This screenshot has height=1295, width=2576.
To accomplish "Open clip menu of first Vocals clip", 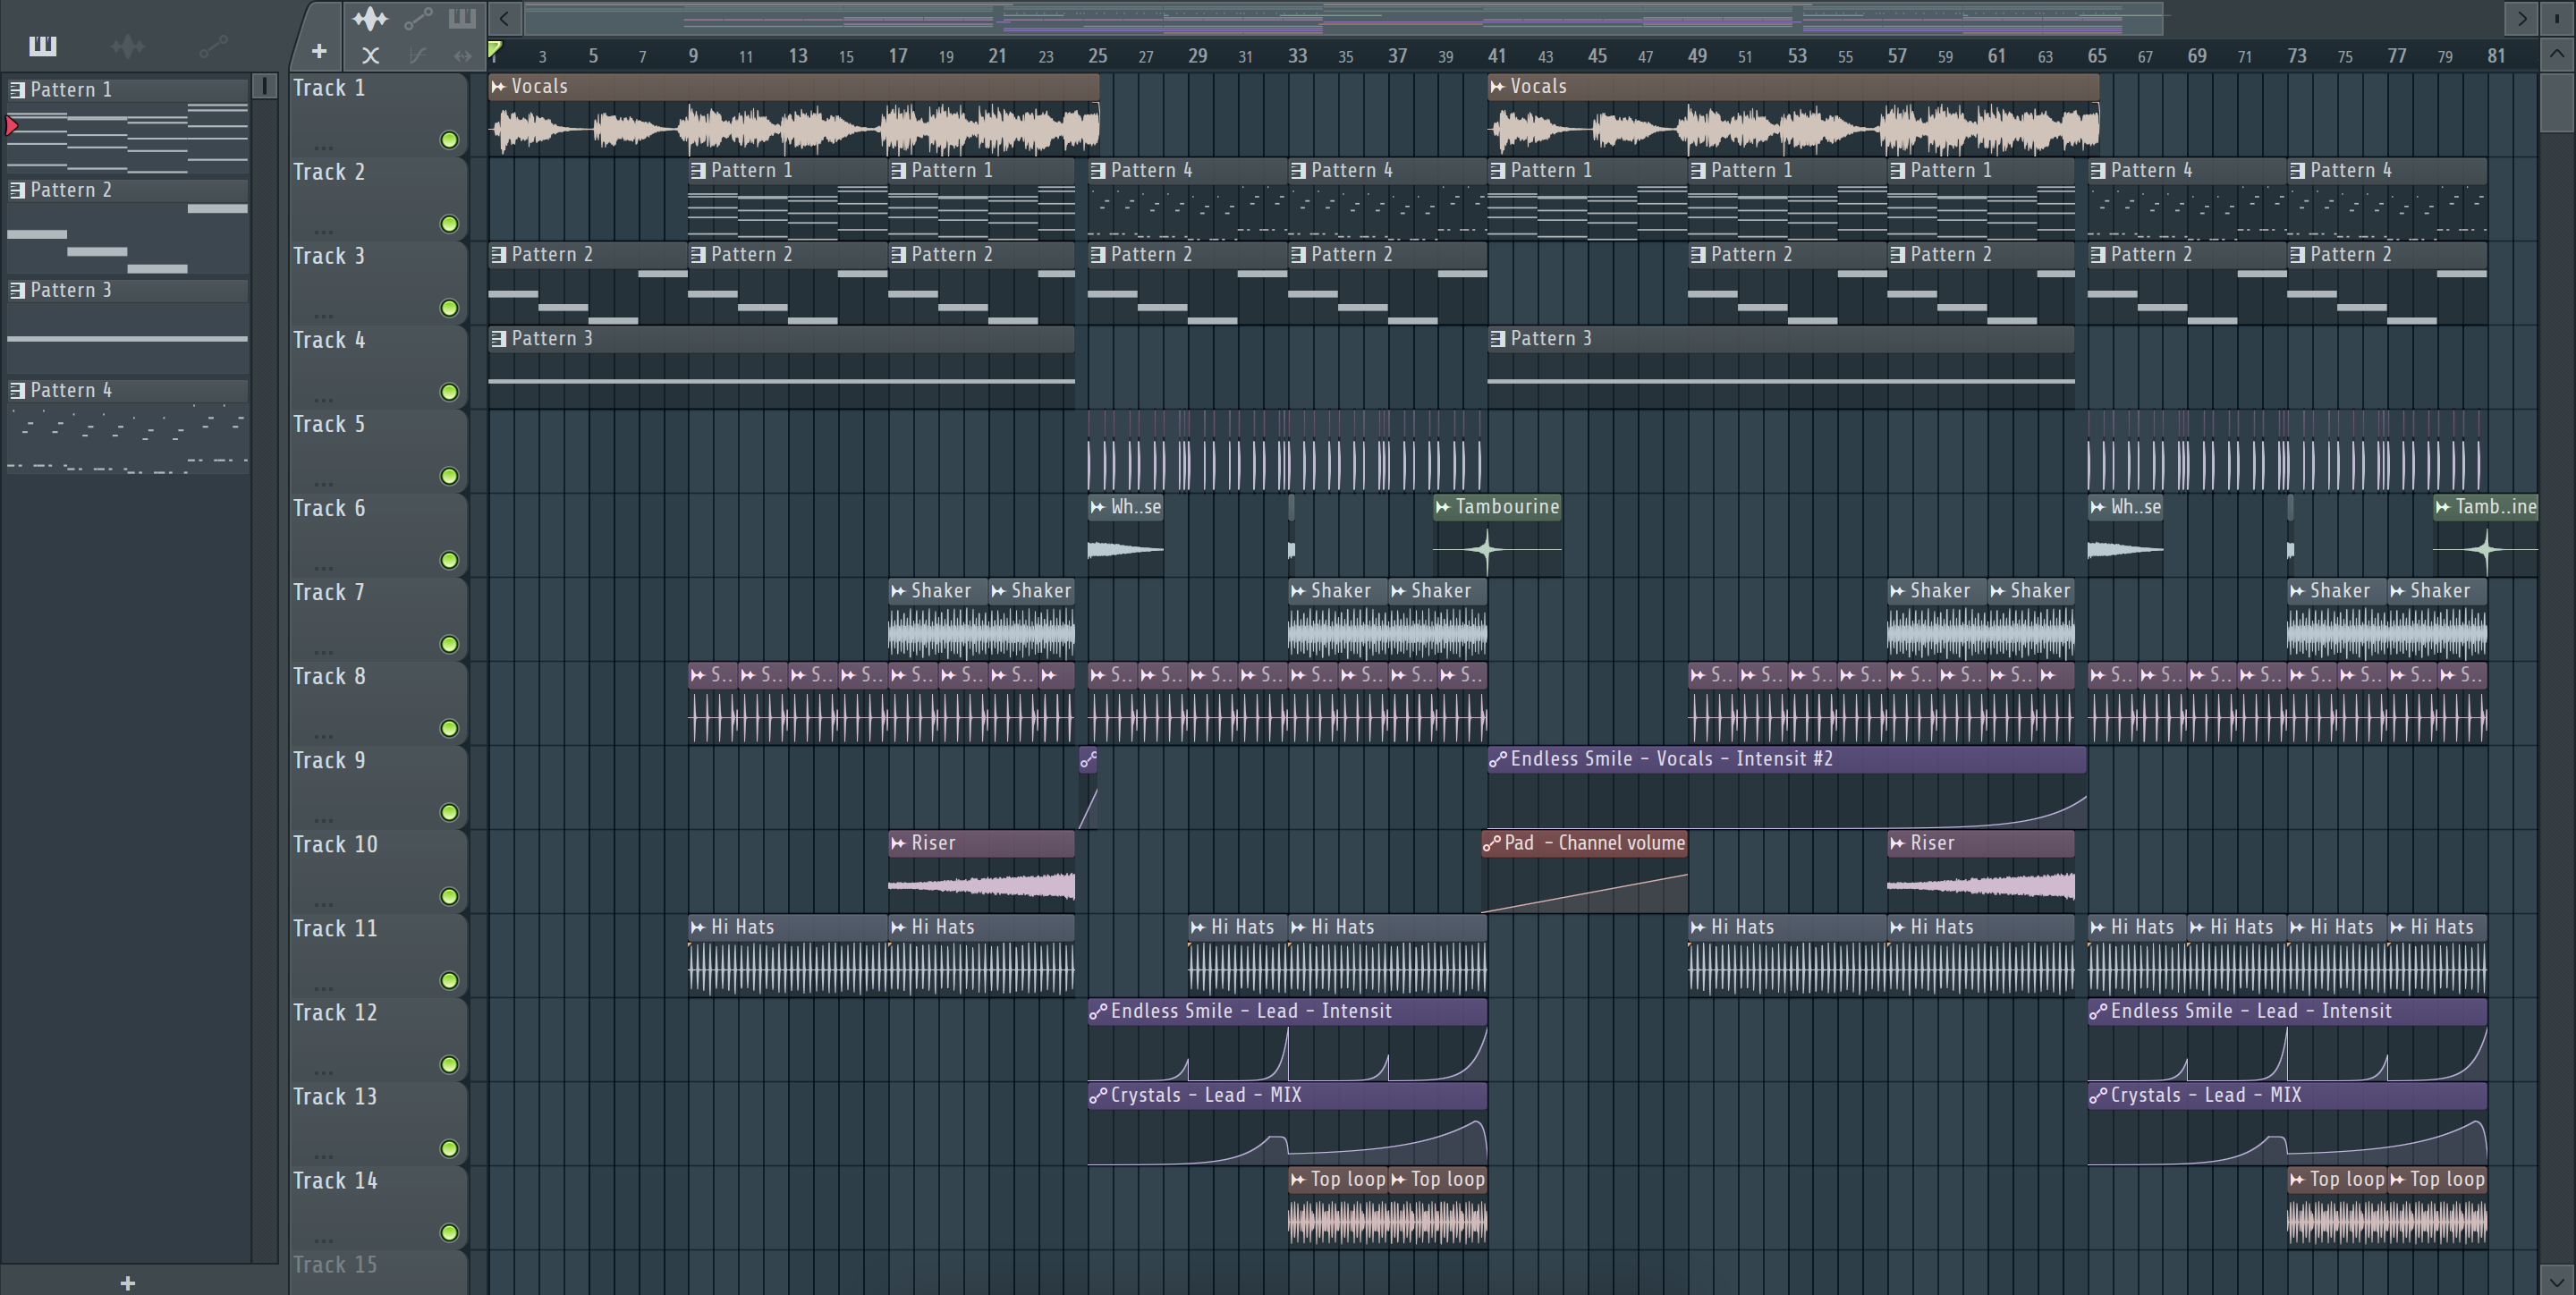I will pyautogui.click(x=498, y=87).
